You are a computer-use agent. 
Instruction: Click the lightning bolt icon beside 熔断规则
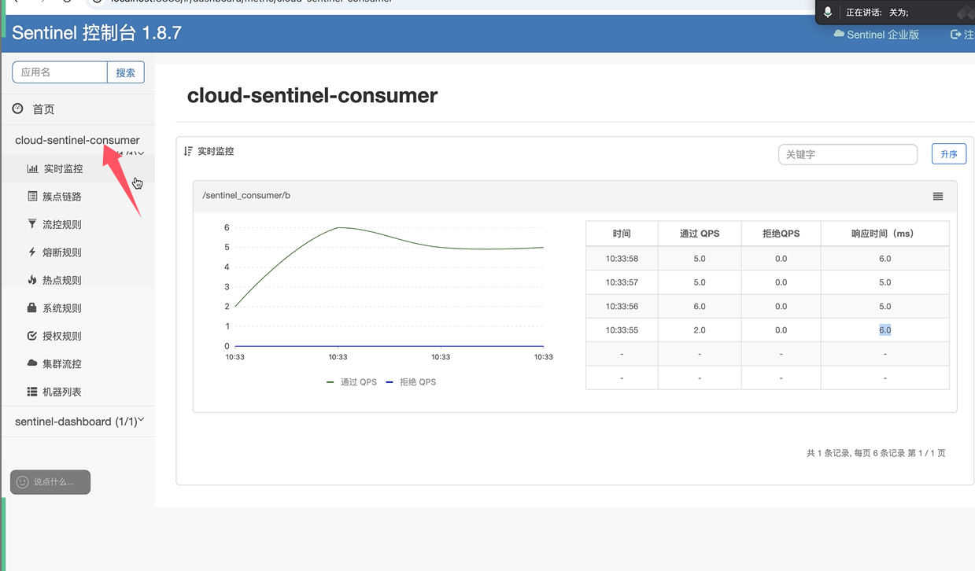[x=32, y=252]
